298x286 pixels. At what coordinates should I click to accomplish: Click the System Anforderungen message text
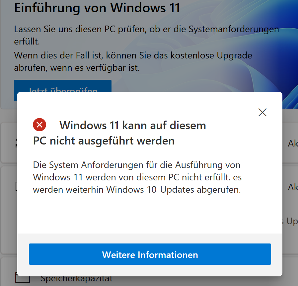pos(137,177)
